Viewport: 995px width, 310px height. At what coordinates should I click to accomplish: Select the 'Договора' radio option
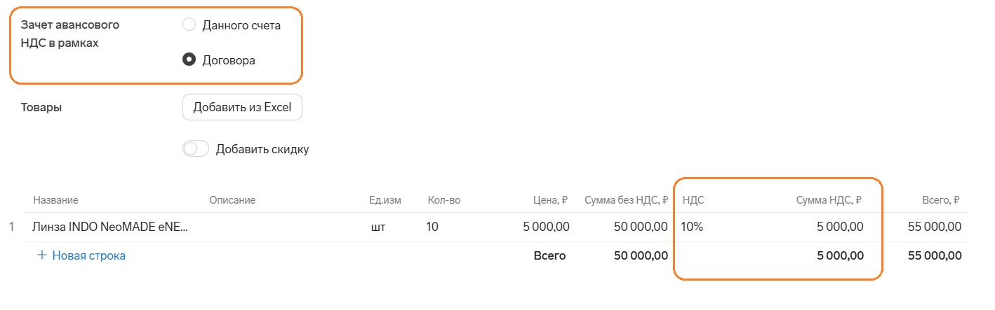click(189, 60)
